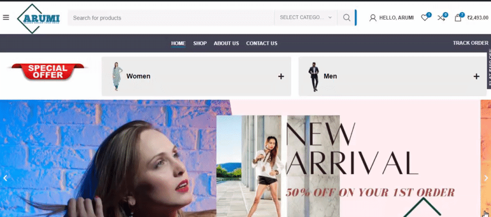Focus the Search for products field
Viewport: 491px width, 217px height.
[171, 18]
